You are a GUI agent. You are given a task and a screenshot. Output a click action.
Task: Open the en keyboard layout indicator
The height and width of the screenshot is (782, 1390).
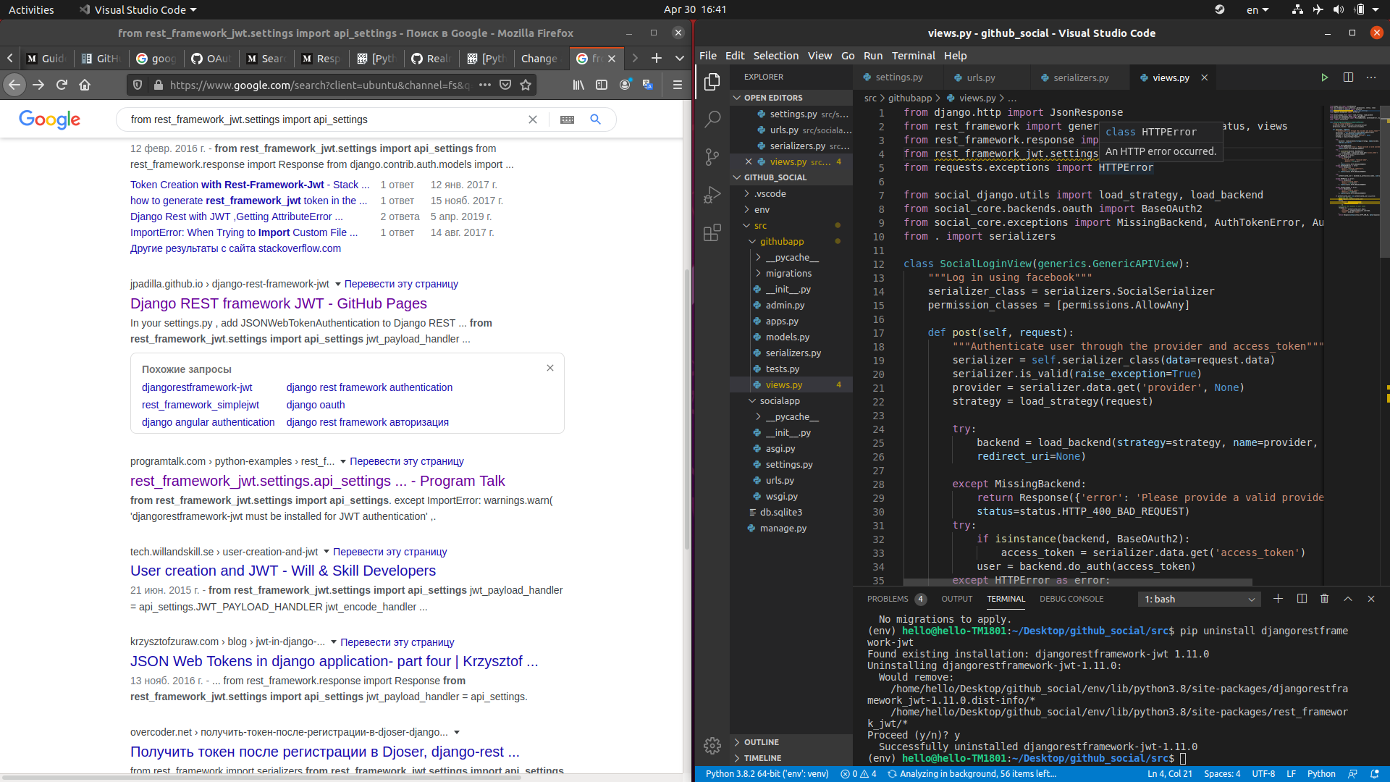(x=1258, y=9)
